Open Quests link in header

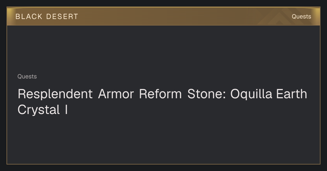(301, 17)
